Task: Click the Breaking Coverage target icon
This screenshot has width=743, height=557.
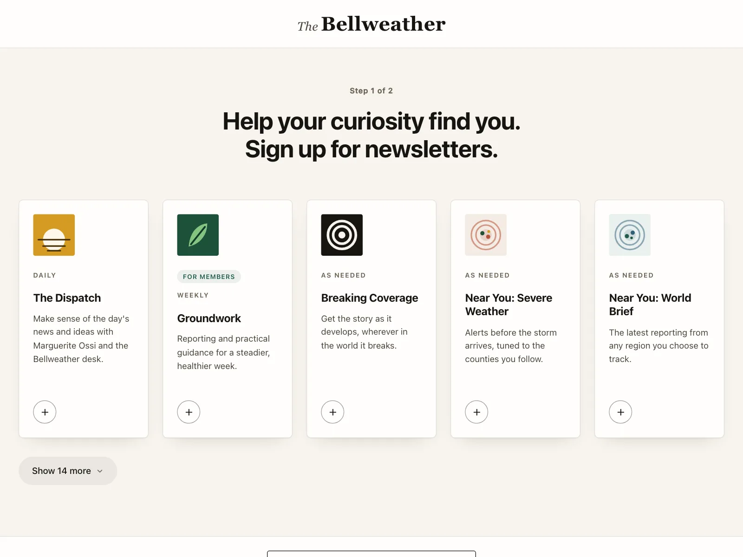Action: (342, 235)
